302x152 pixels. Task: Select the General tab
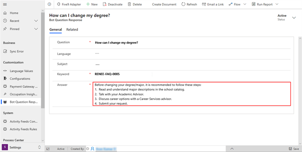point(56,29)
